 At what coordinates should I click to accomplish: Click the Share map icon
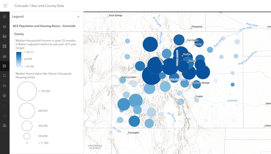pos(5,106)
